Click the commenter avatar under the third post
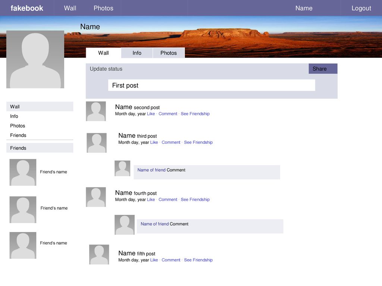The width and height of the screenshot is (382, 286). tap(122, 168)
